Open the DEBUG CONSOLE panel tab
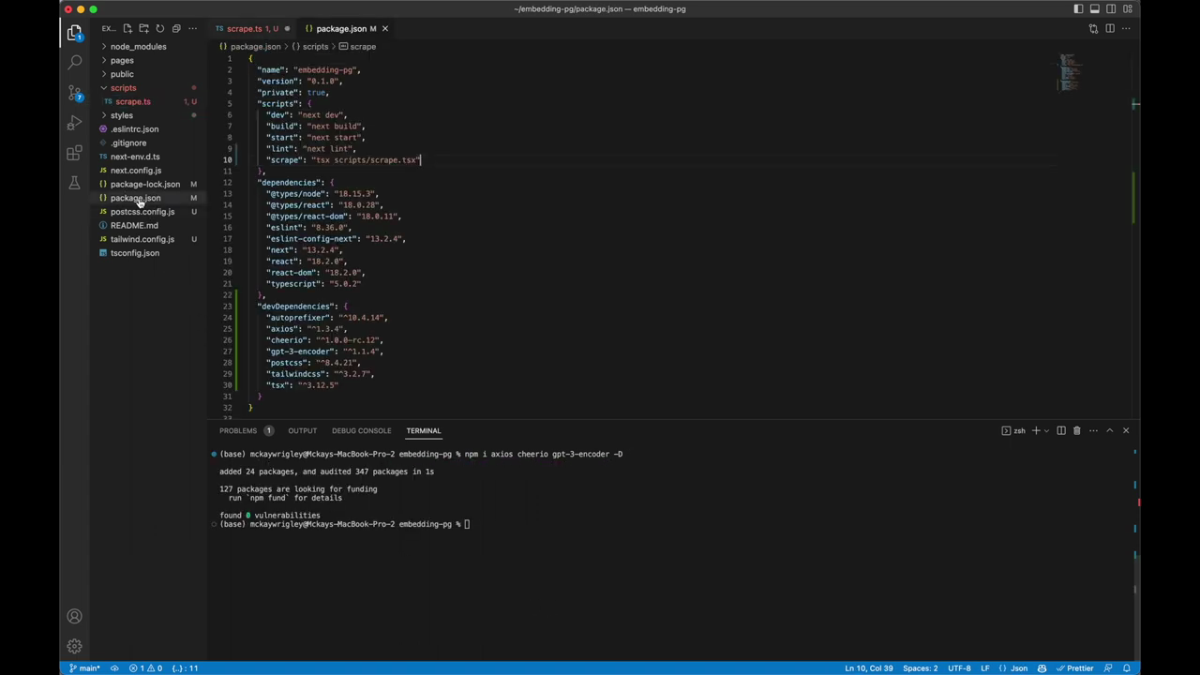This screenshot has width=1200, height=675. [361, 430]
